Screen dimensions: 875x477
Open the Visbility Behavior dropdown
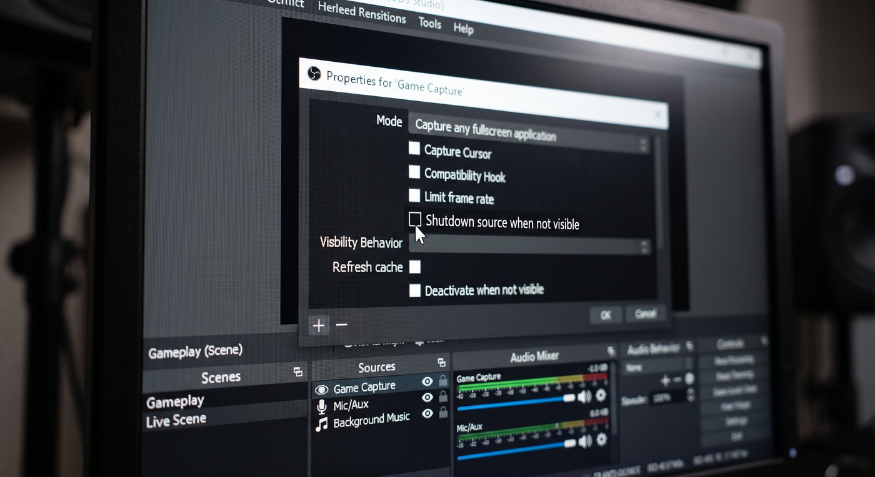(529, 245)
